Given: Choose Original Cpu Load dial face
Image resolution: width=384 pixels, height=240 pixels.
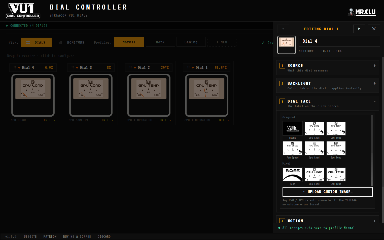Looking at the screenshot, I should tap(314, 128).
